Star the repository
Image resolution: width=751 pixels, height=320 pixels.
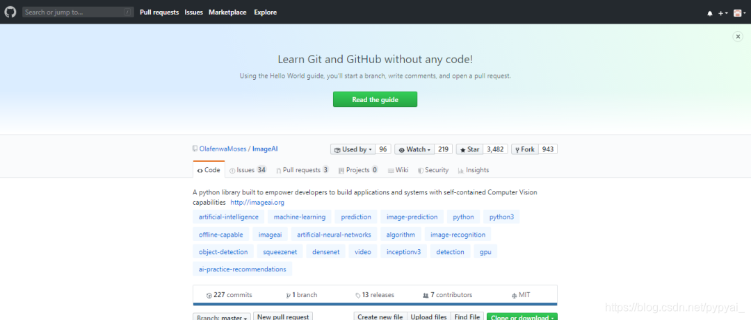470,149
